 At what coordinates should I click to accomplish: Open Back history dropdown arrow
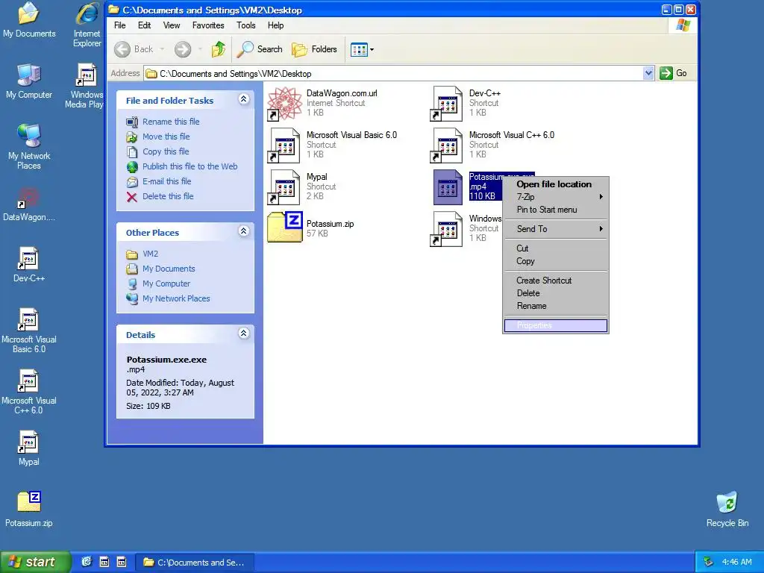(162, 49)
